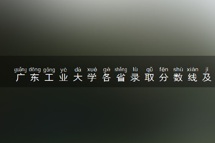
Task: Click the character 线 in the banner
Action: coord(192,78)
